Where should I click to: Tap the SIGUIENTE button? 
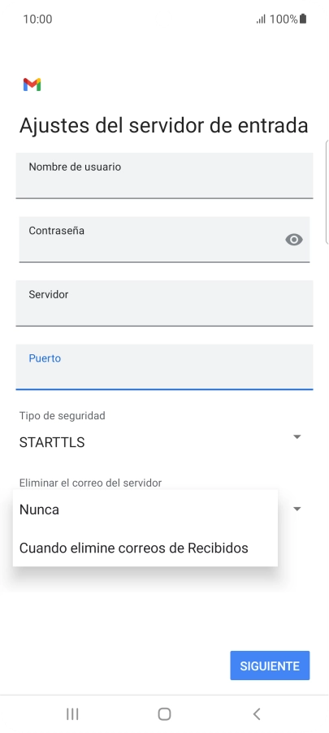(270, 666)
